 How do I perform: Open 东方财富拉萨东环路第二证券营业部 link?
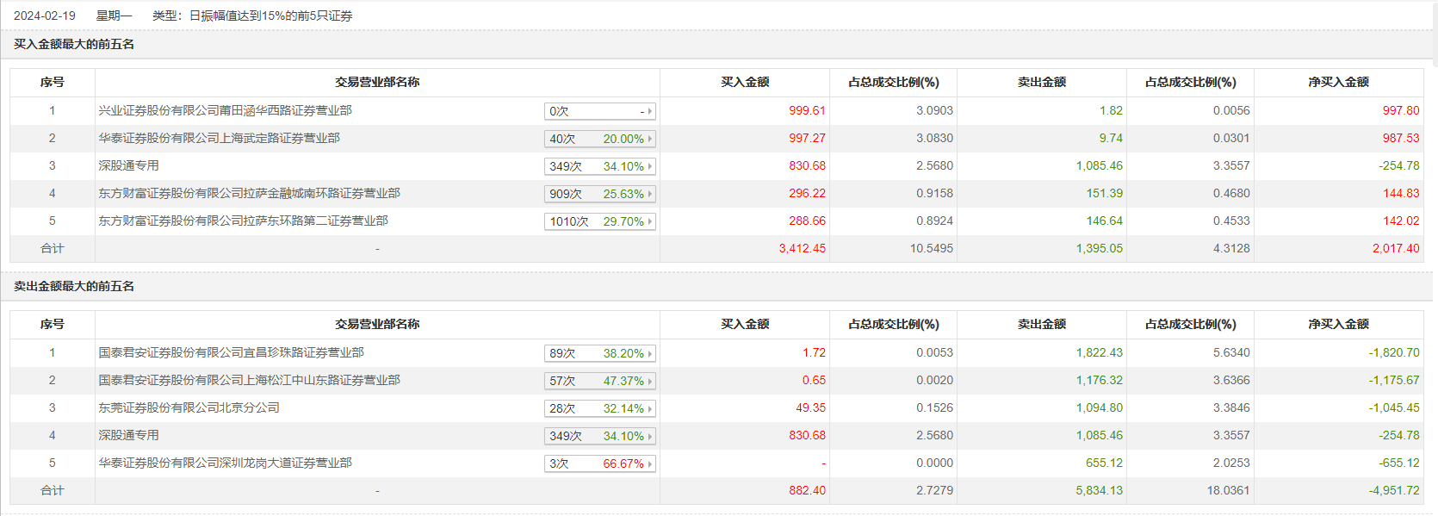[243, 221]
